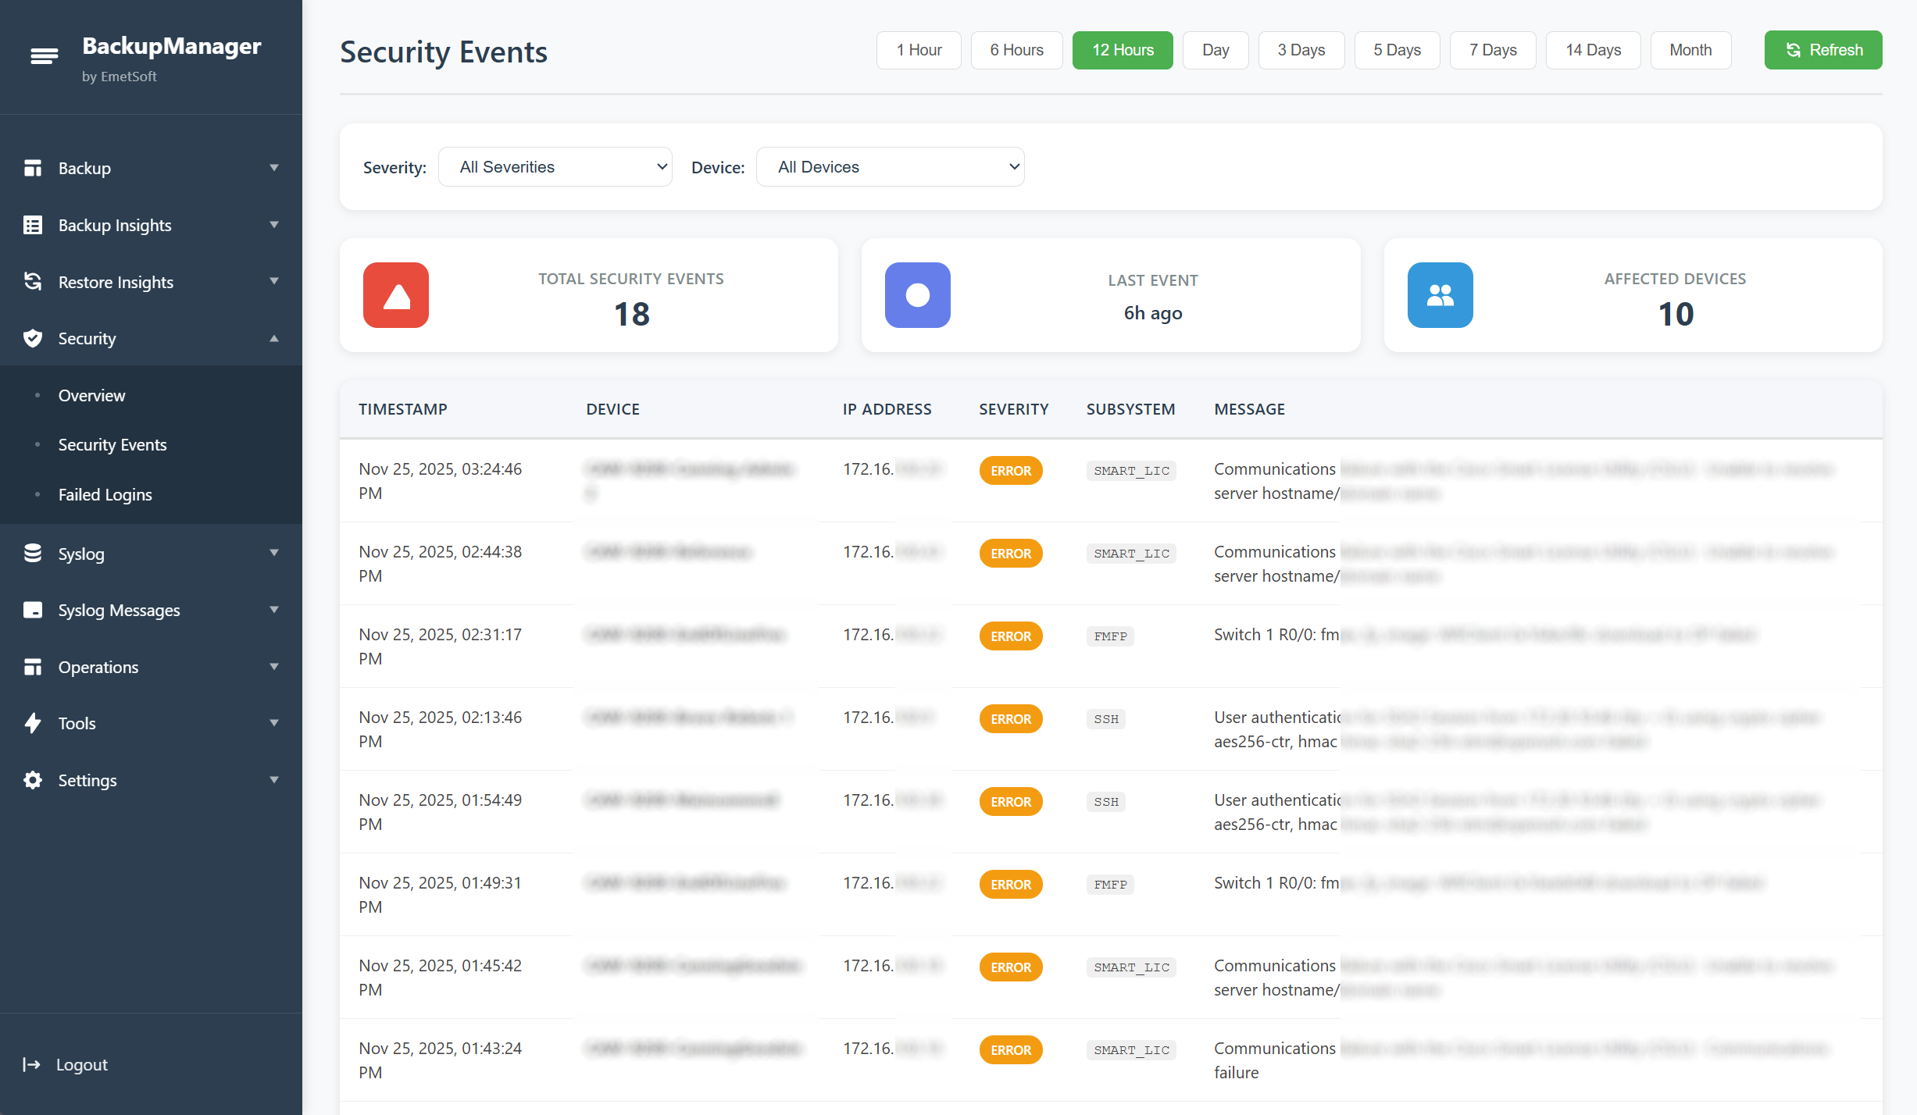Select the 14 Days time range
This screenshot has width=1917, height=1115.
1593,50
